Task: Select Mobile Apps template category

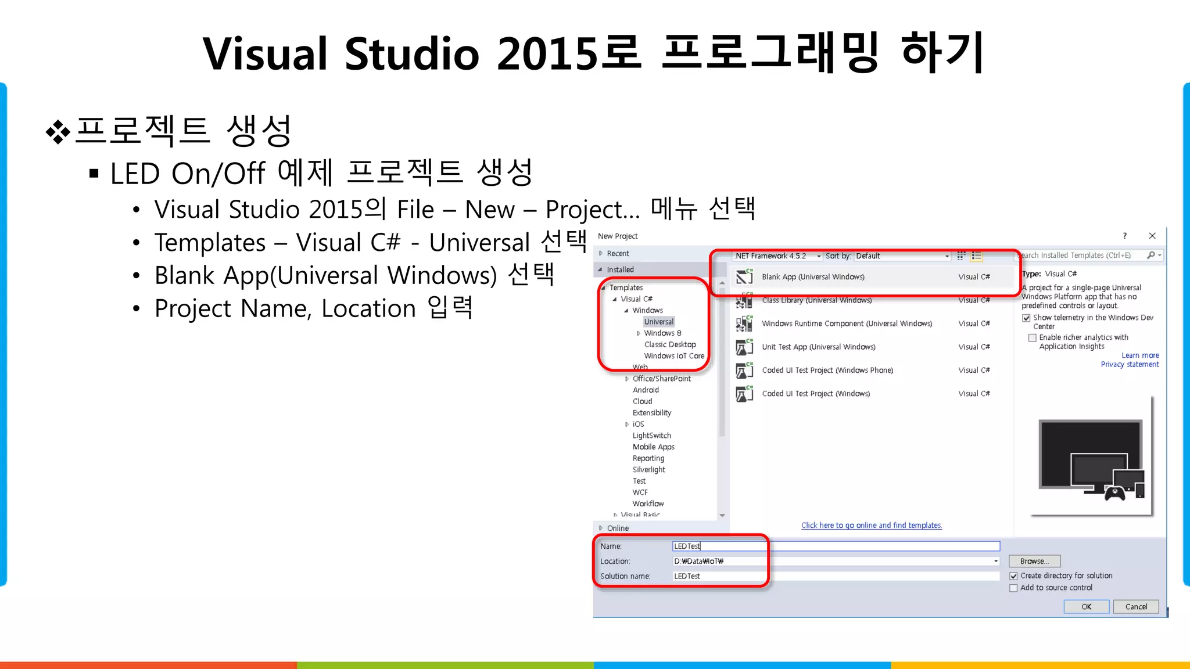Action: coord(653,447)
